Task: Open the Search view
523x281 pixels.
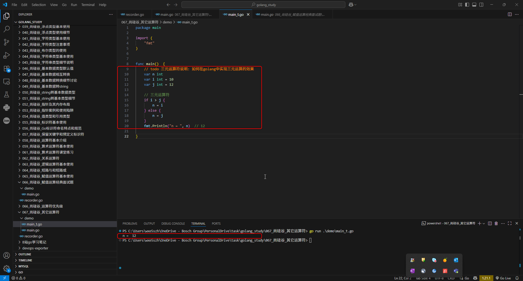Action: coord(7,29)
